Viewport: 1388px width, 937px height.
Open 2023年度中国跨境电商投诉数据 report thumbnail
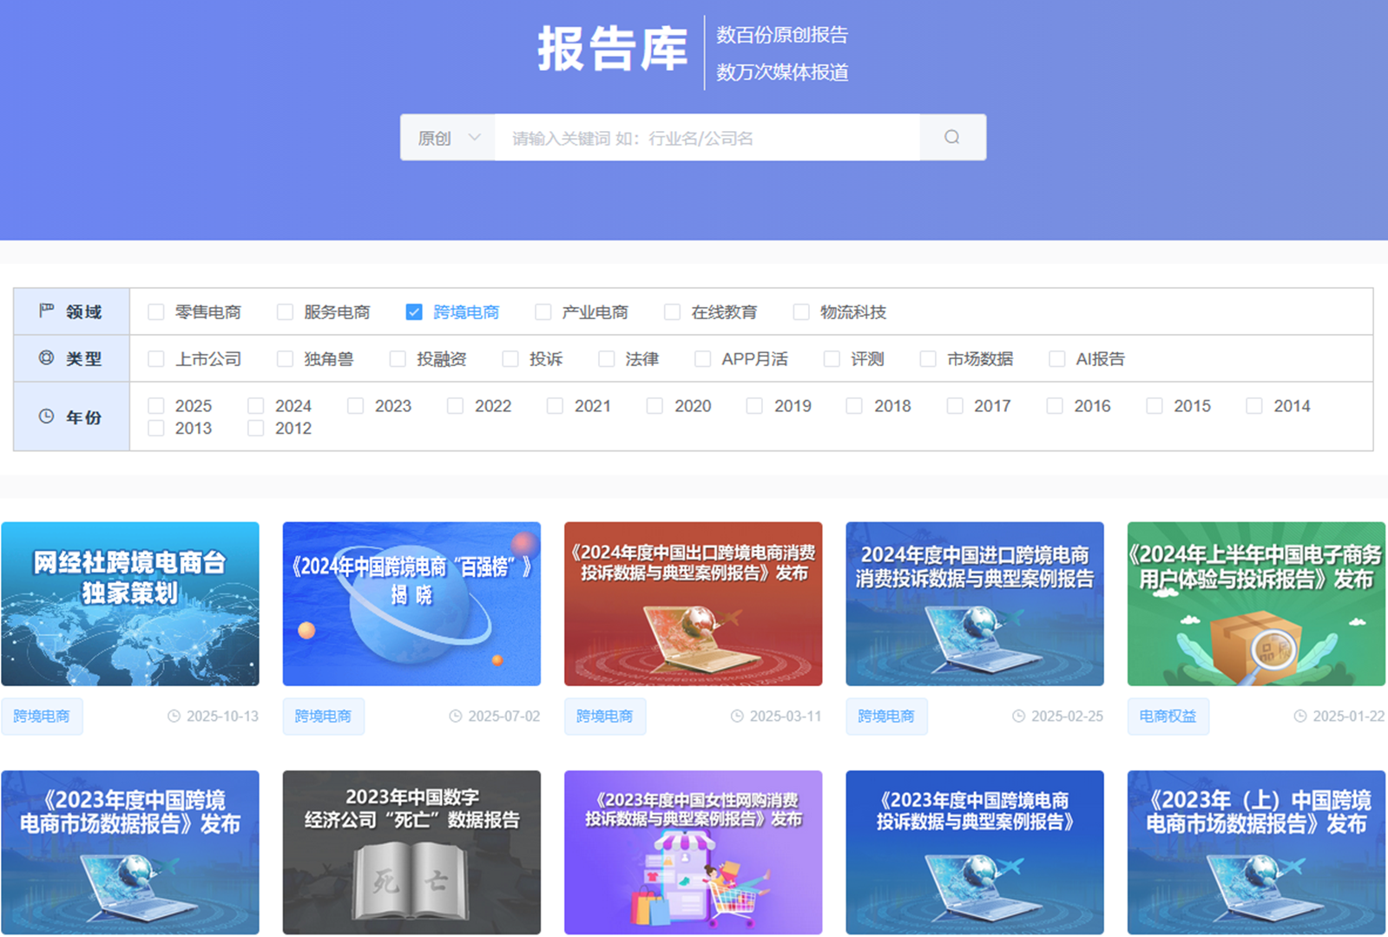tap(975, 852)
